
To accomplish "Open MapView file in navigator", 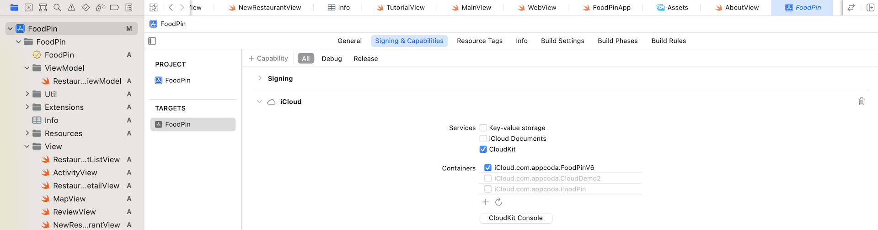I will [x=69, y=199].
